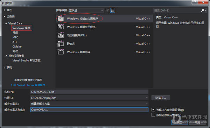Click Visual C++ label in 静态库 row
This screenshot has height=128, width=210.
click(143, 44)
